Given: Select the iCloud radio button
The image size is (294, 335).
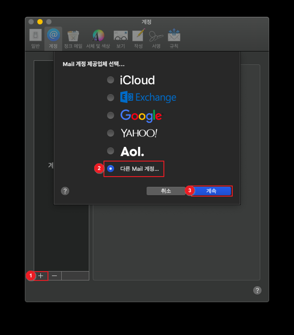Looking at the screenshot, I should pos(111,80).
